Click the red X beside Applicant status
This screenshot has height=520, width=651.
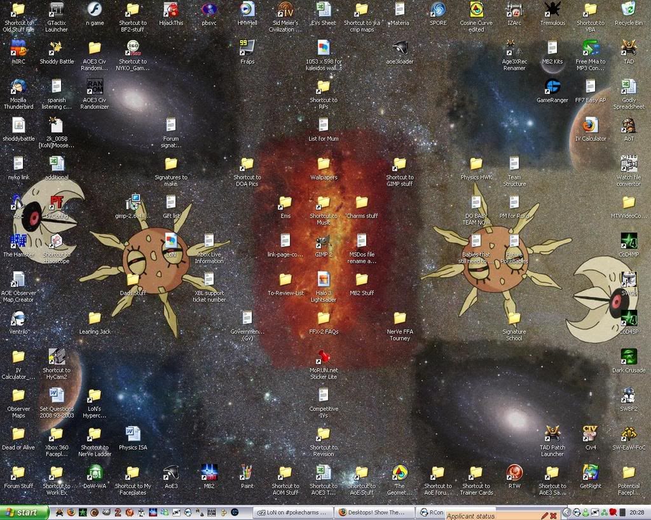coord(553,516)
